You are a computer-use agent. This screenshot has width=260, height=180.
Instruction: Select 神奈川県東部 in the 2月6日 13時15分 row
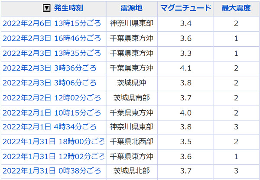click(131, 23)
